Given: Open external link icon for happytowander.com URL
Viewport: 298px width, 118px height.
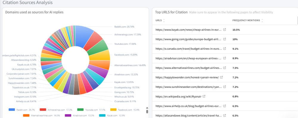Looking at the screenshot, I should pyautogui.click(x=221, y=77).
